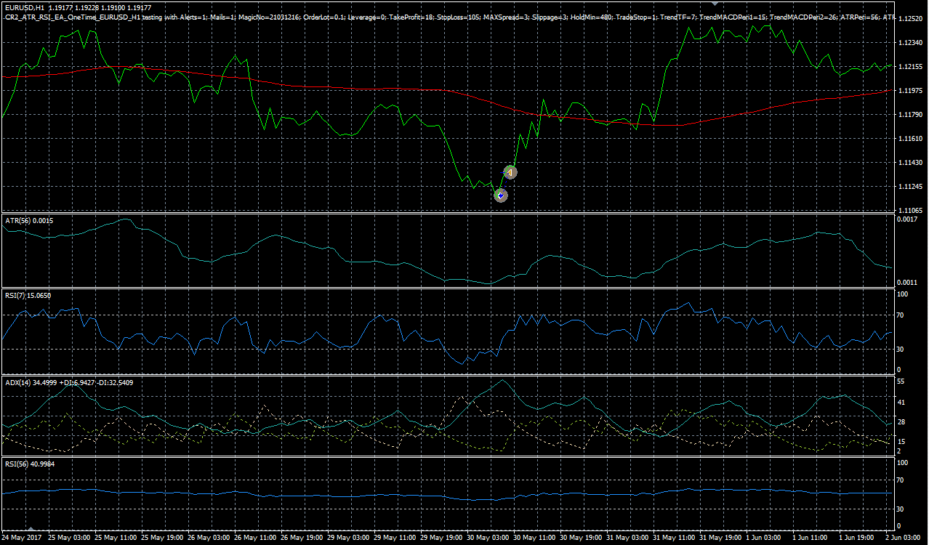This screenshot has width=929, height=545.
Task: Click the 0 level on the RSI(56) scale
Action: pyautogui.click(x=899, y=525)
